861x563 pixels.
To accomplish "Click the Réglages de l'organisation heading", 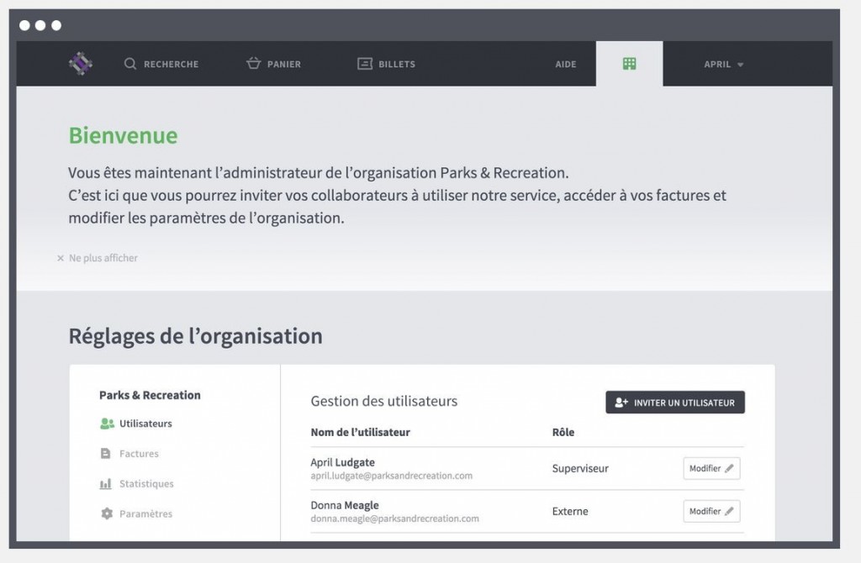I will [195, 336].
